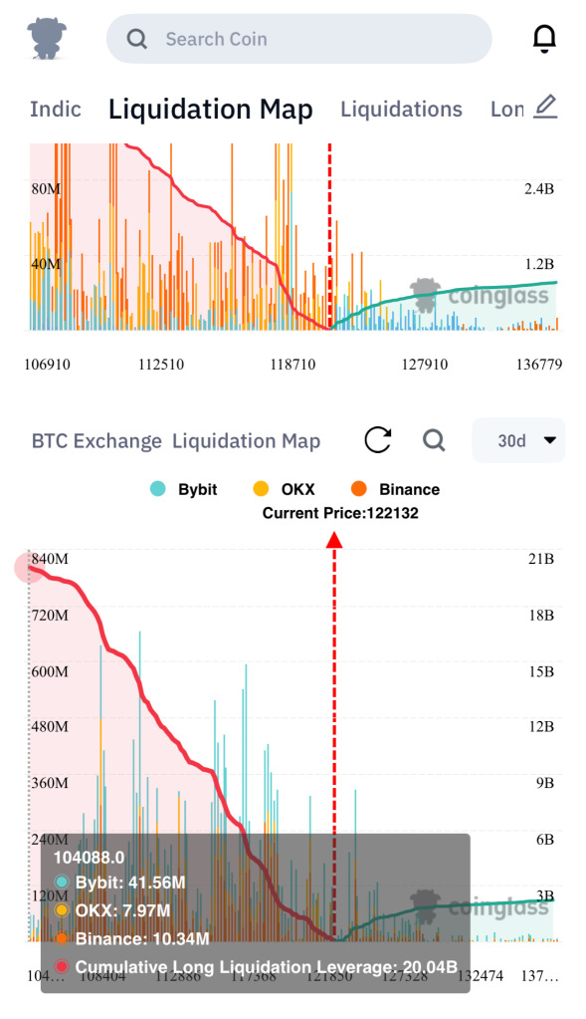Select the Liquidation Map tab
Screen dimensions: 586x1019
210,110
